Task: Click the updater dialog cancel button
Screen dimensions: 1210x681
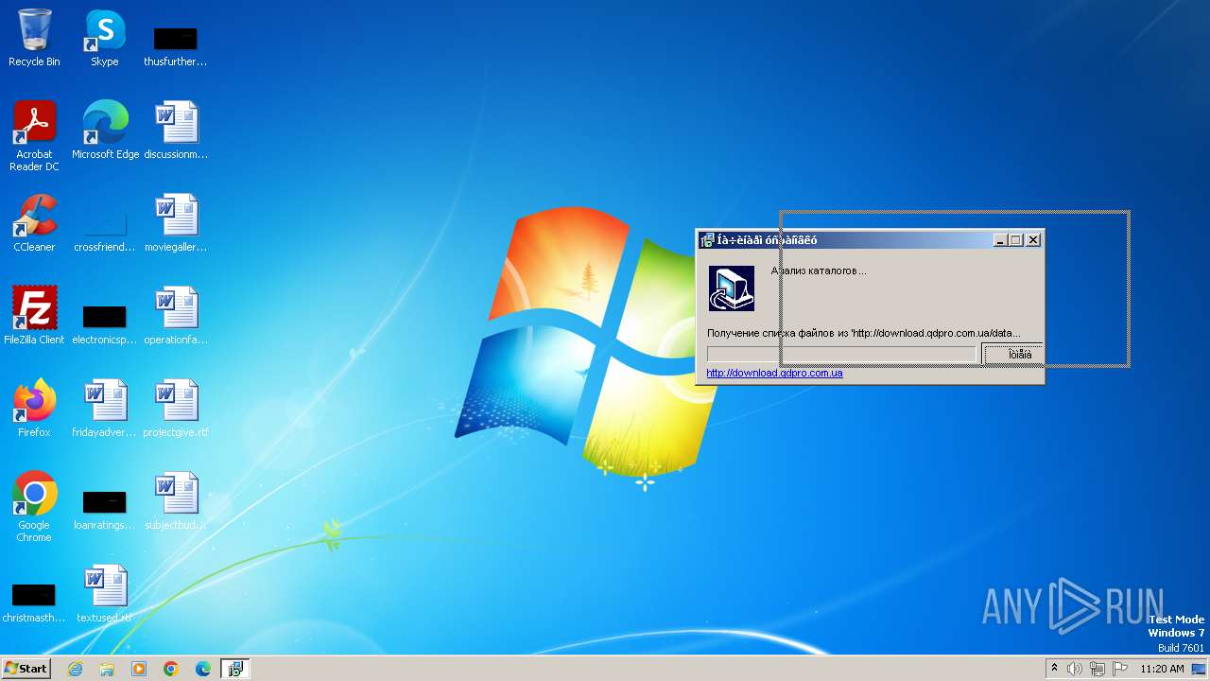Action: tap(1012, 355)
